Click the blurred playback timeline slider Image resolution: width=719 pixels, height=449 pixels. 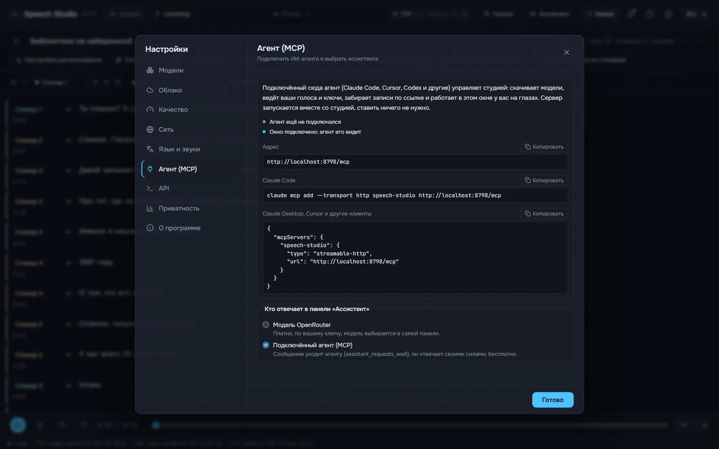[x=411, y=425]
